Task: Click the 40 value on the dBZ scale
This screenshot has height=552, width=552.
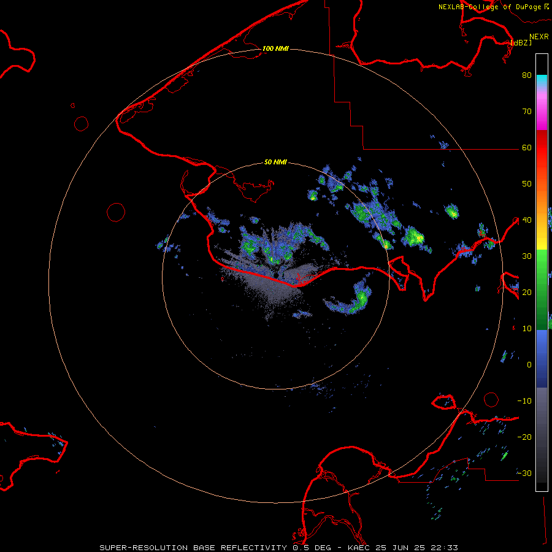Action: (x=527, y=220)
